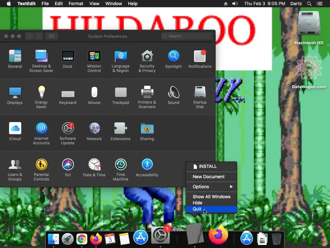
Task: Open Startup Disk preferences
Action: [x=200, y=97]
